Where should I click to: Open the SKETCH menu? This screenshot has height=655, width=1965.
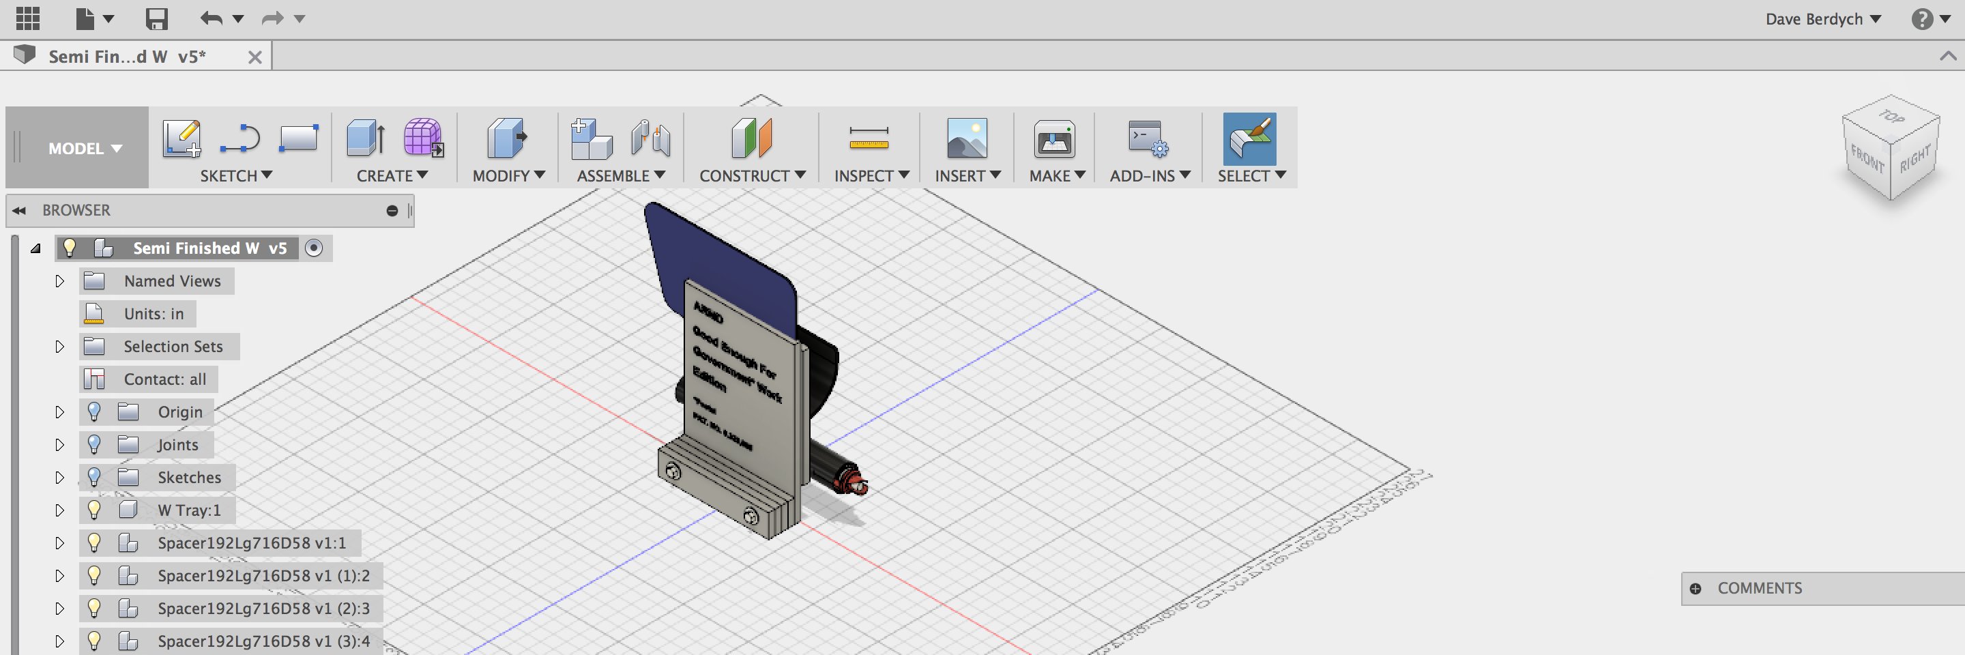pyautogui.click(x=235, y=175)
